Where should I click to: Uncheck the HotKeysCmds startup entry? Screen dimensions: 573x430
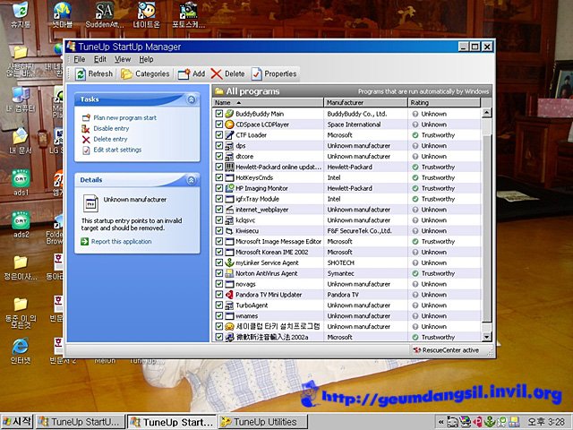218,177
